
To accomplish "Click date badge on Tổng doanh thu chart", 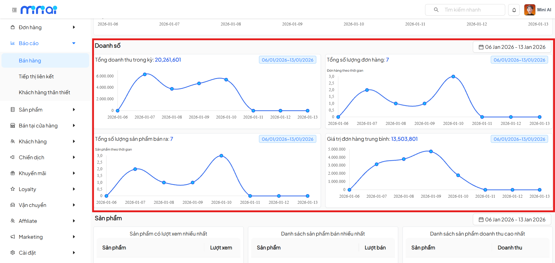I will 287,60.
